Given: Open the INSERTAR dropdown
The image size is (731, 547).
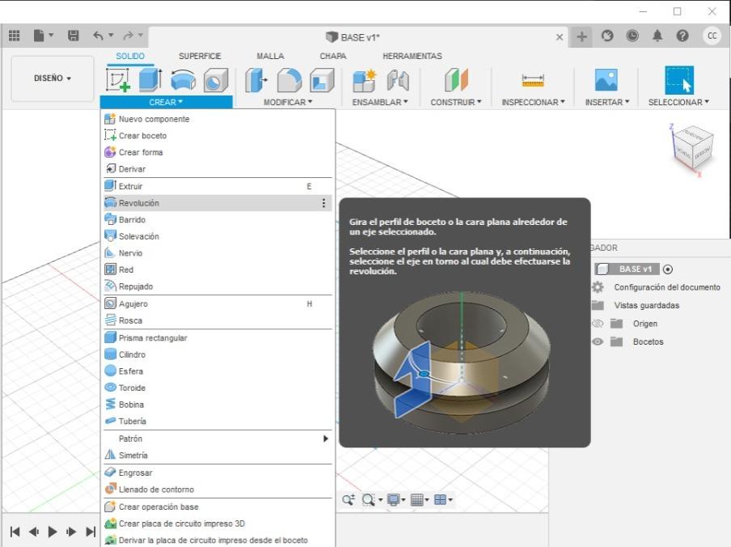Looking at the screenshot, I should (x=607, y=102).
